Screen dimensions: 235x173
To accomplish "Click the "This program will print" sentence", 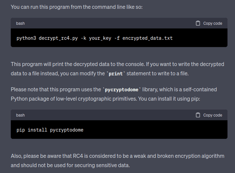I will [x=117, y=64].
